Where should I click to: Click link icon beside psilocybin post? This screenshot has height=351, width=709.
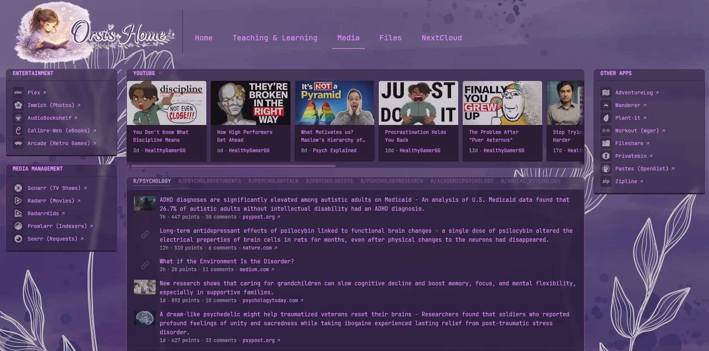145,234
